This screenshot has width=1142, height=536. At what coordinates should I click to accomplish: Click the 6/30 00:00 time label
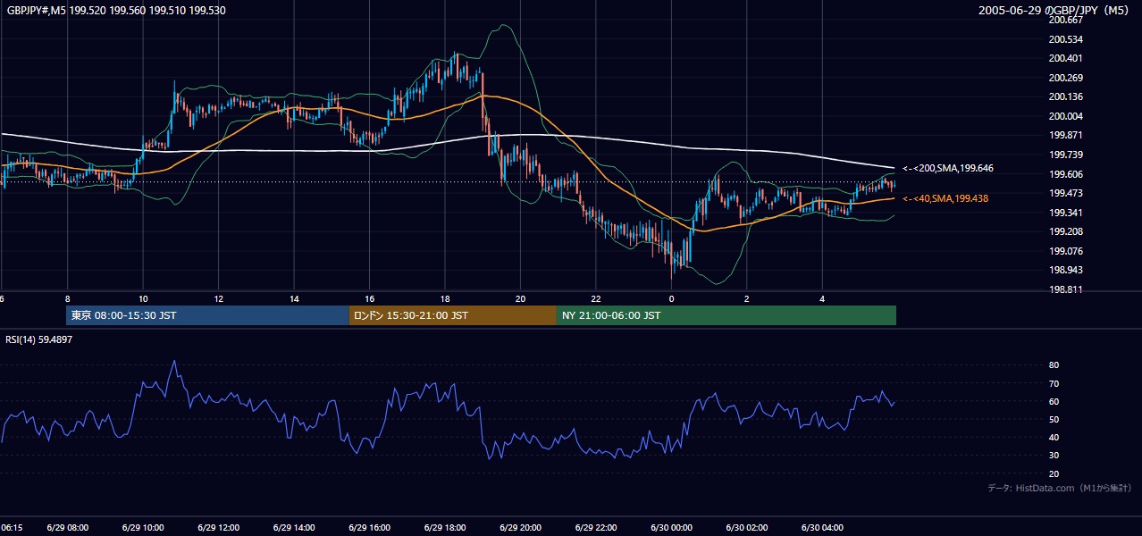(x=672, y=528)
